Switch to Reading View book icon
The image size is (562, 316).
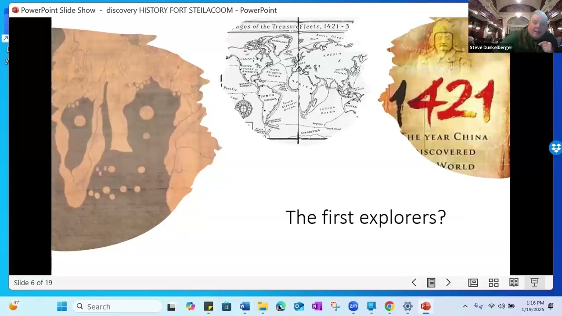(514, 283)
